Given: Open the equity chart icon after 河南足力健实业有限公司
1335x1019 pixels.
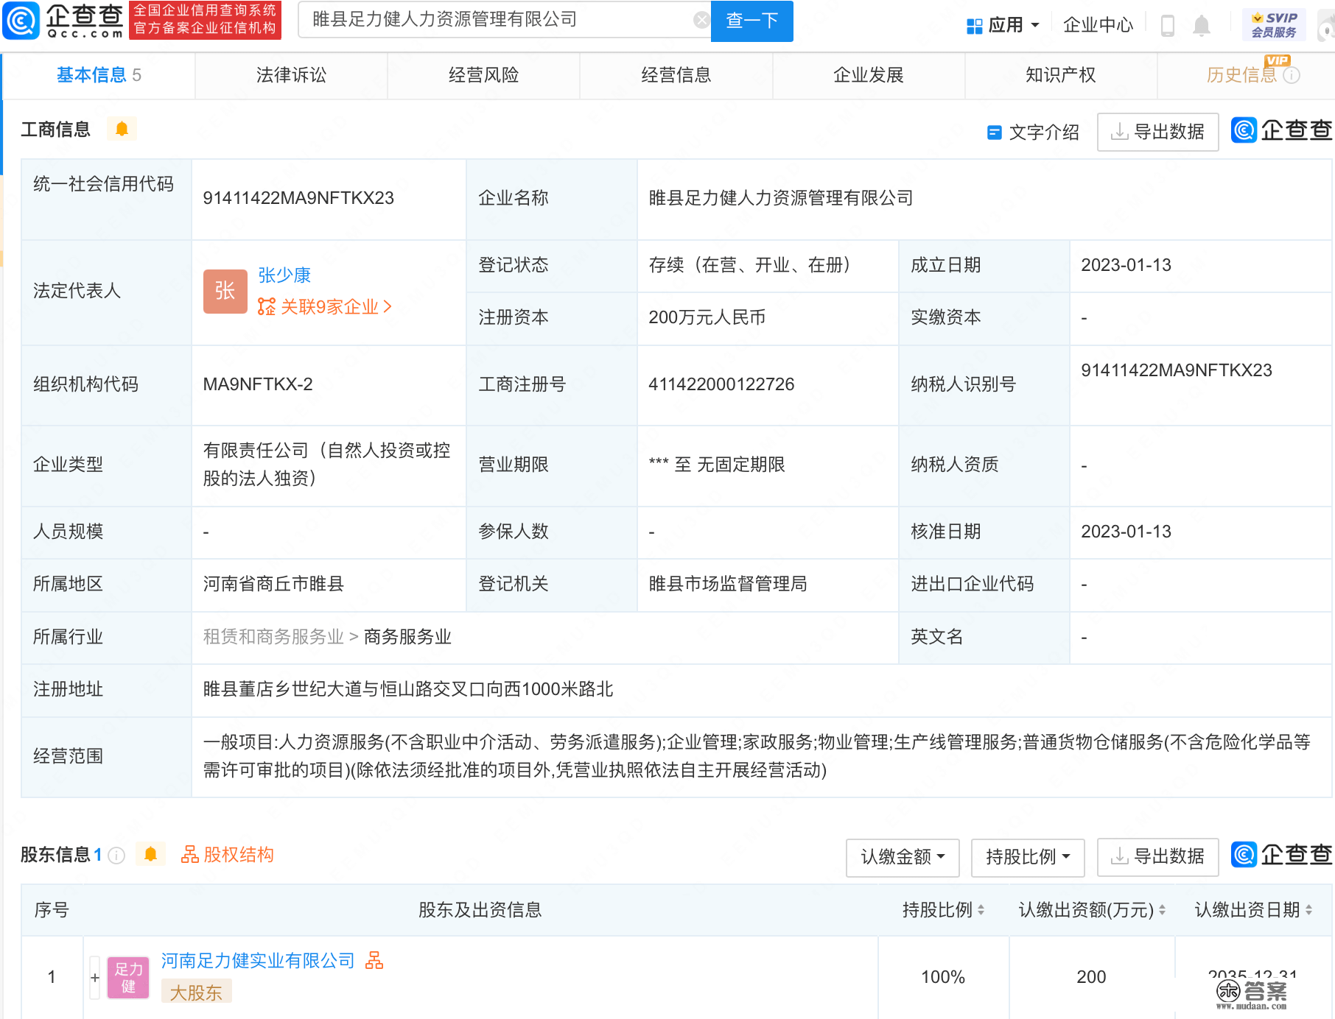Looking at the screenshot, I should 374,960.
